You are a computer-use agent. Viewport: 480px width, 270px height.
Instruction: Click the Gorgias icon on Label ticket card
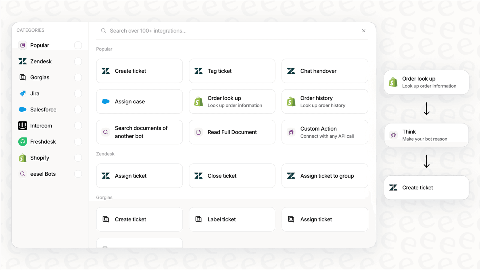tap(198, 219)
